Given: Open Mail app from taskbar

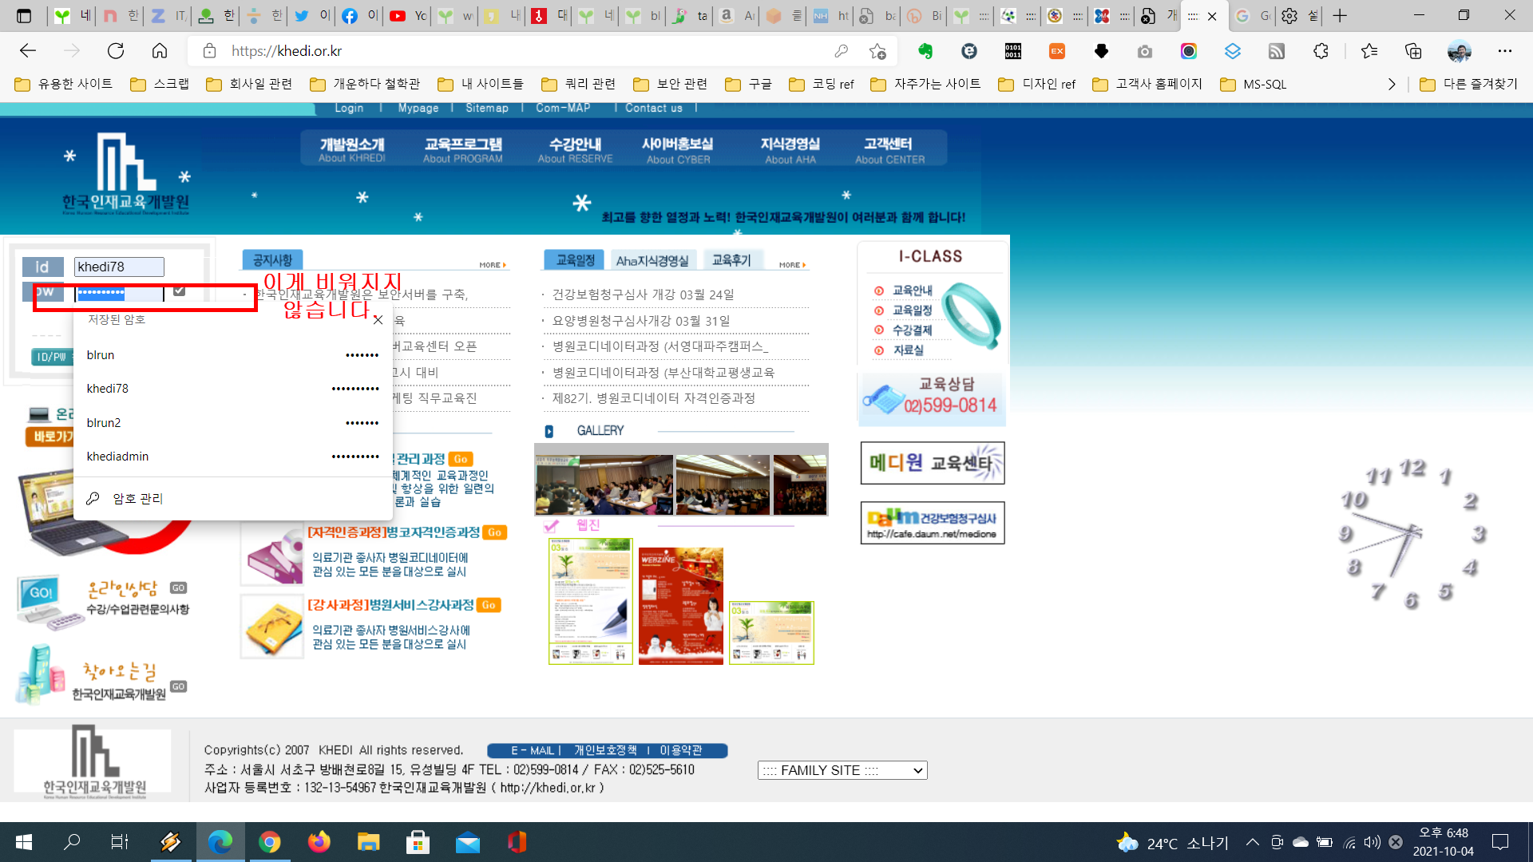Looking at the screenshot, I should click(467, 842).
